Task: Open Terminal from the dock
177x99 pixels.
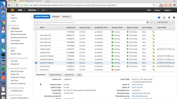Action: pyautogui.click(x=3, y=54)
